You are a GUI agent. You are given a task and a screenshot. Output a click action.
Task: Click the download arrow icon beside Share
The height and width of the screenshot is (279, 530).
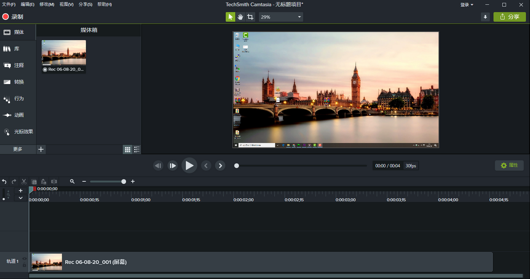pyautogui.click(x=485, y=17)
